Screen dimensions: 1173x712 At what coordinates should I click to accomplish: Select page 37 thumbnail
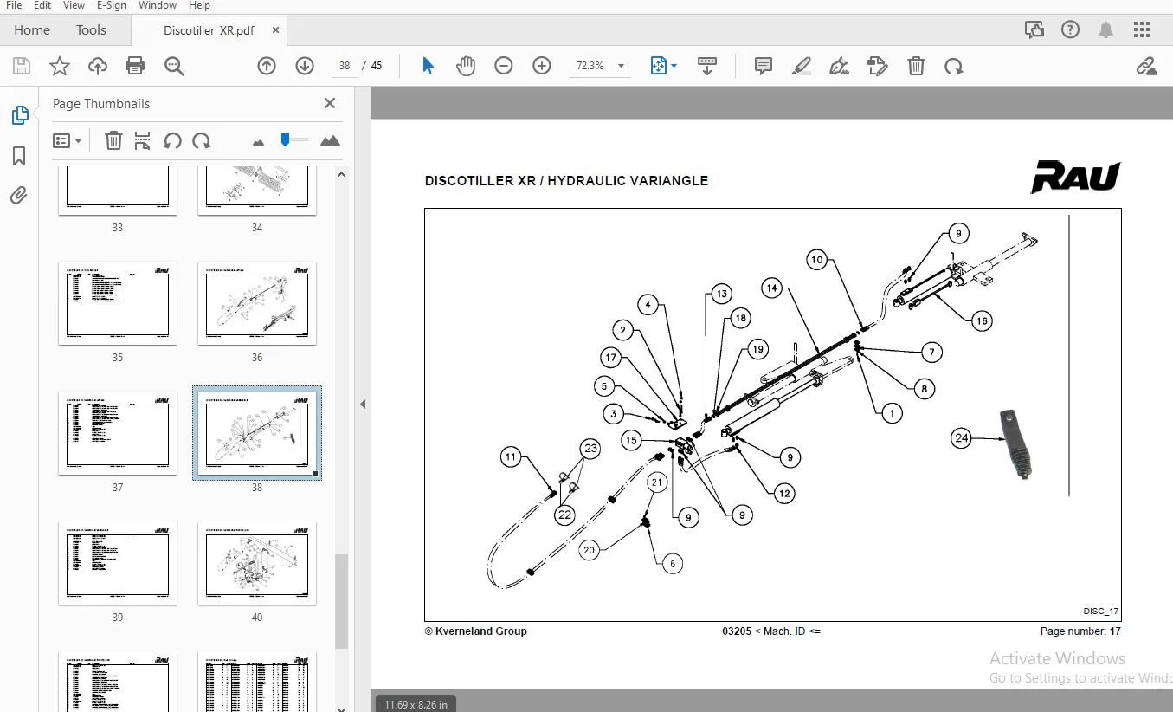[x=118, y=433]
